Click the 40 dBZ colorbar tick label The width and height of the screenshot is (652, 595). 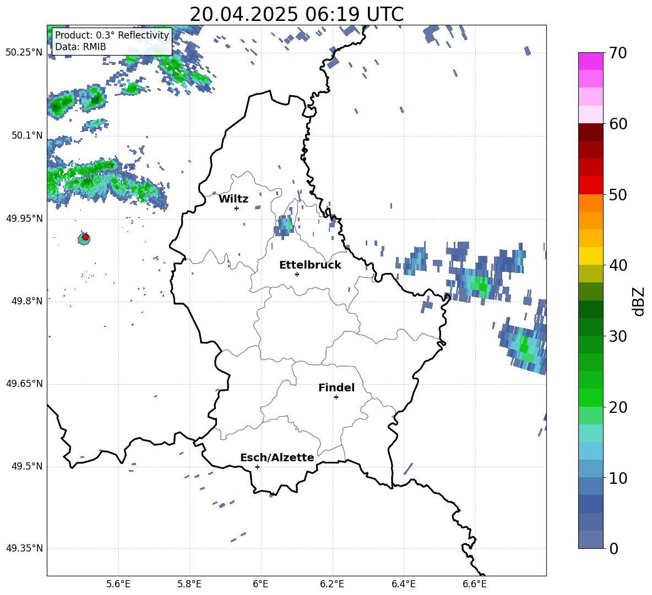[618, 265]
